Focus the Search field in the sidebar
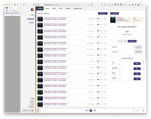151x119 pixels. tap(27, 111)
